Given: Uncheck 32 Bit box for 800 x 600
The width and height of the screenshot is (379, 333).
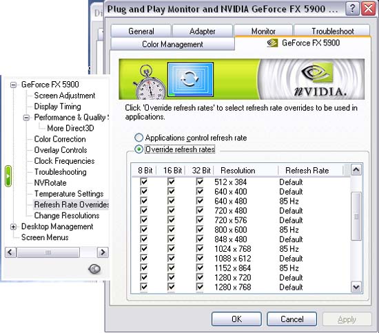Looking at the screenshot, I should point(200,229).
